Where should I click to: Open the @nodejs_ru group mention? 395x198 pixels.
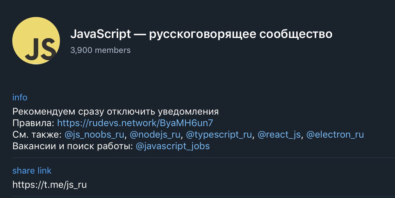(x=155, y=135)
